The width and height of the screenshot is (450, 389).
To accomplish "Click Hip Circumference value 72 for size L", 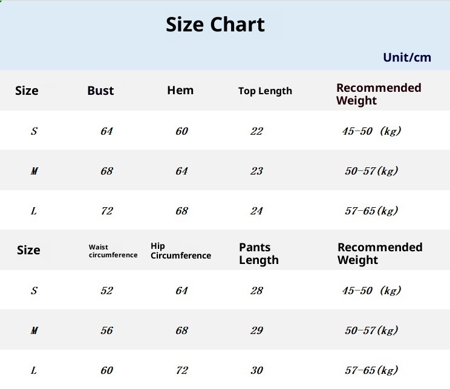I will 181,370.
